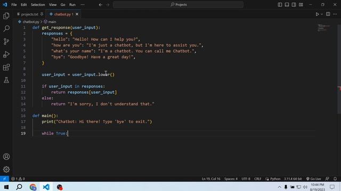The width and height of the screenshot is (341, 191).
Task: Click the Visual Studio Code taskbar icon
Action: pyautogui.click(x=46, y=187)
